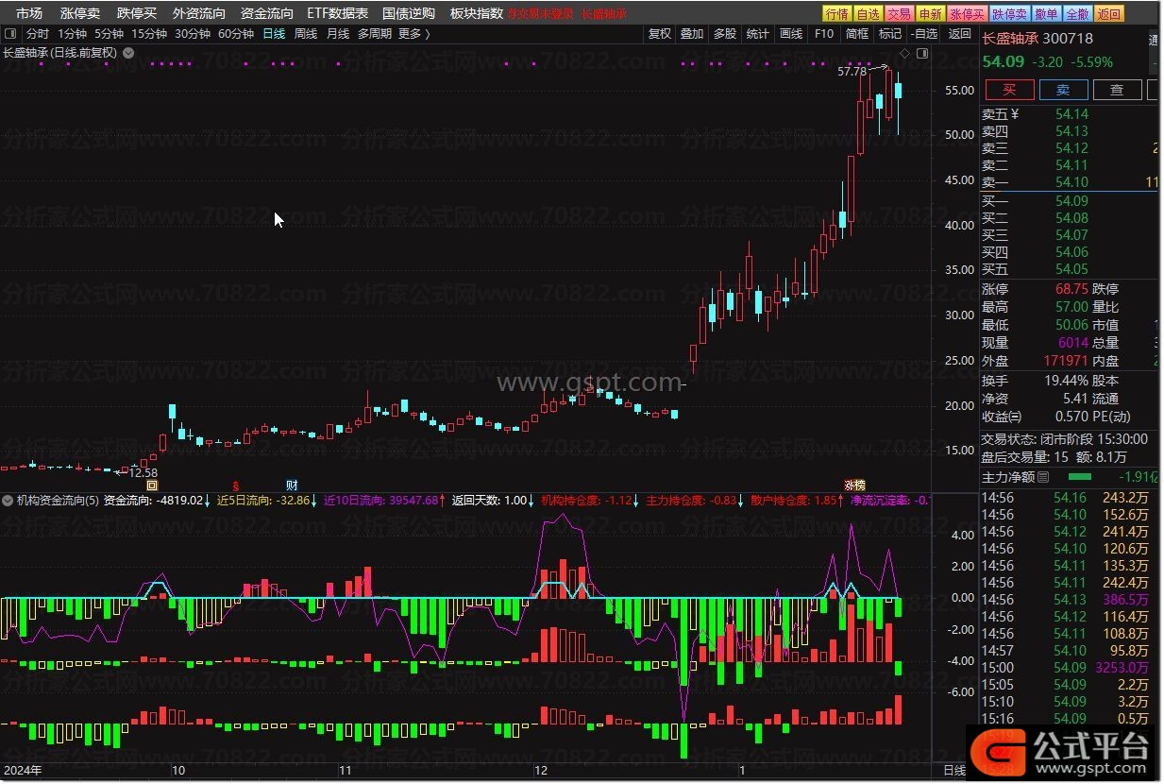
Task: Open the ¥ icon beside 卖五
Action: point(1015,113)
